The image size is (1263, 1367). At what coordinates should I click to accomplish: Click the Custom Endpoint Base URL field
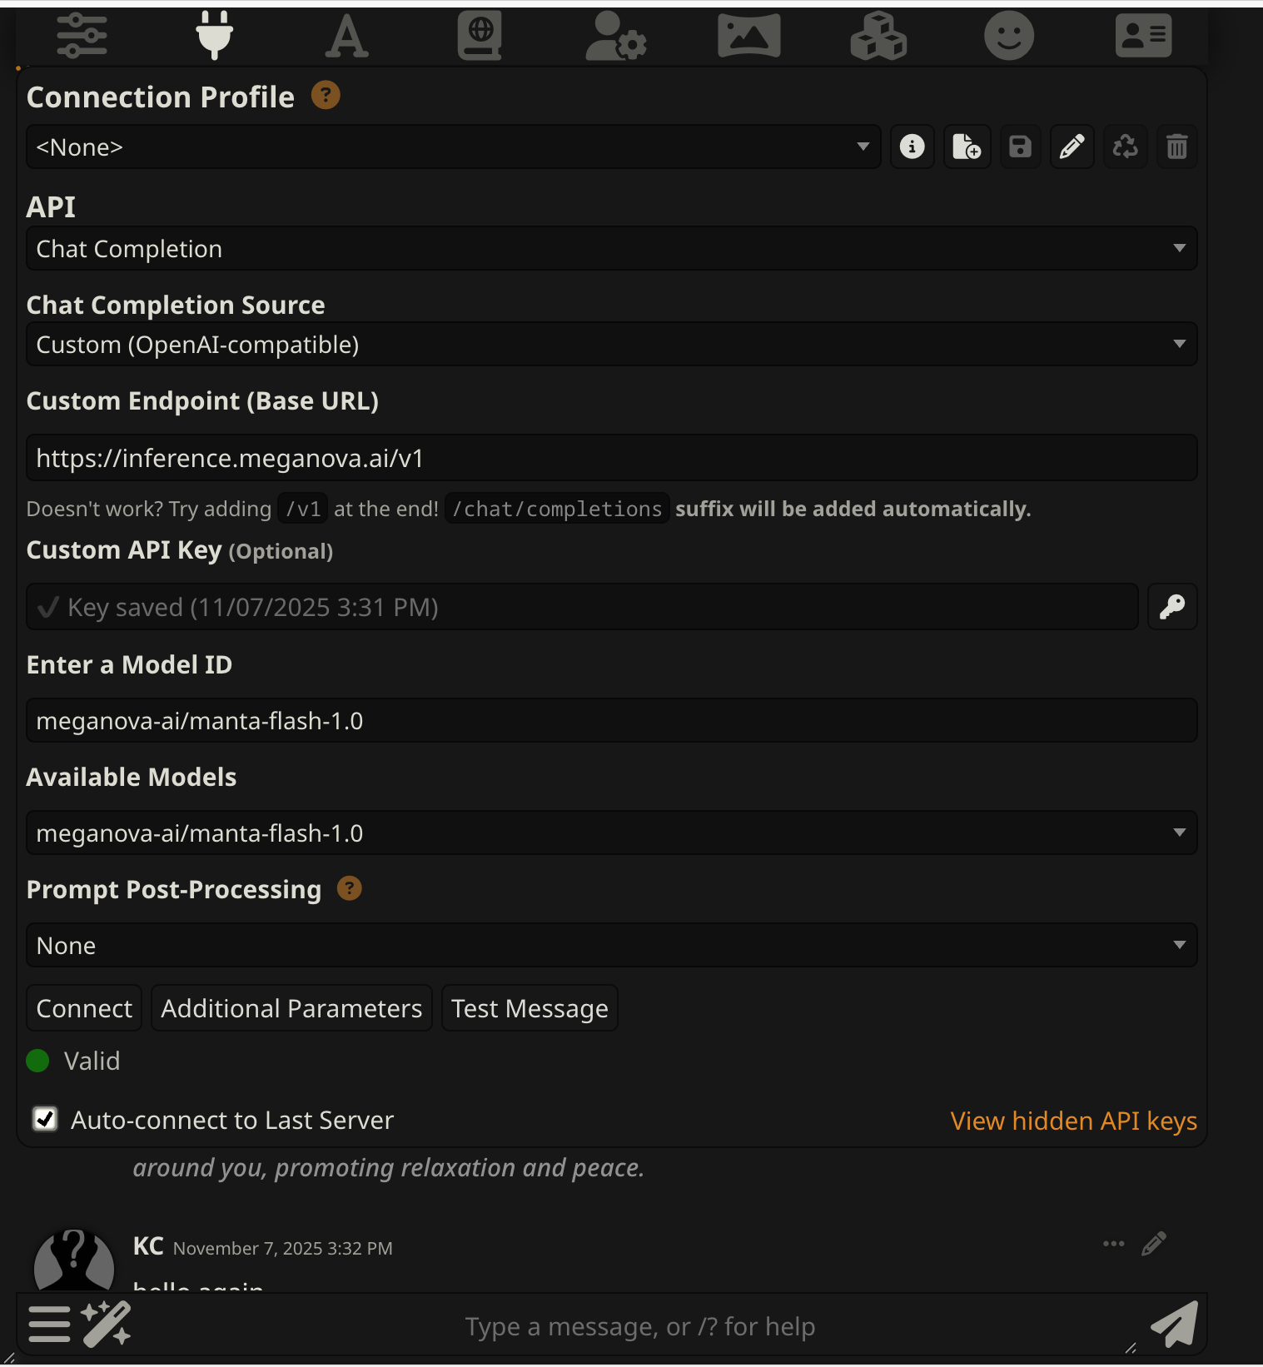coord(611,459)
